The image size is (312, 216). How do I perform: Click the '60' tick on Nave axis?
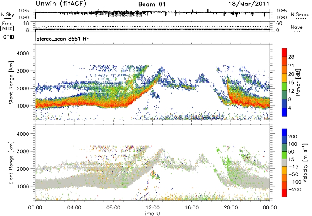279,23
